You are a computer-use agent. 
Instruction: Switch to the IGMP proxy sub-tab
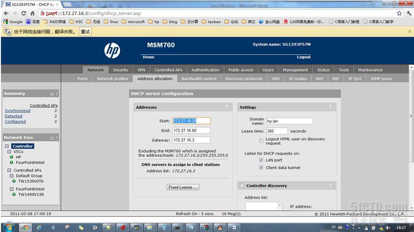(381, 78)
